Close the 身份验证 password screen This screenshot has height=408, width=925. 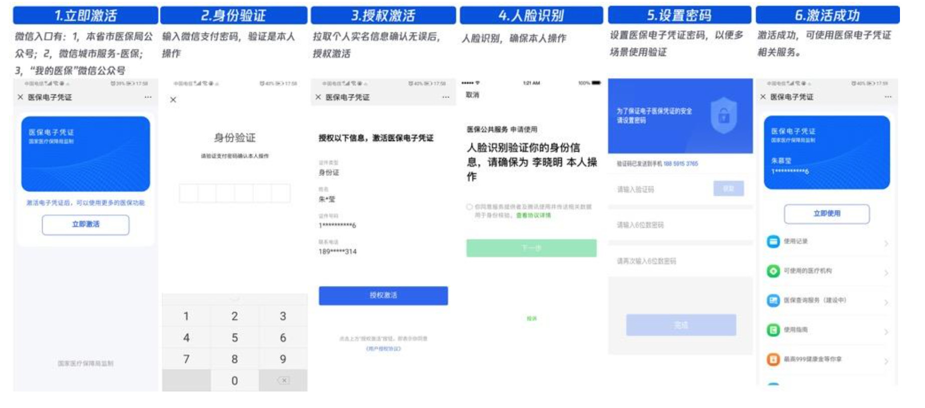click(x=173, y=100)
